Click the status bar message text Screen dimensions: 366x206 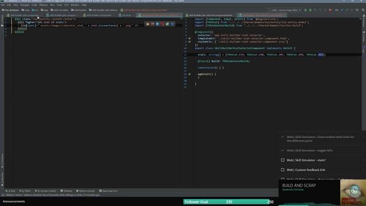click(53, 195)
